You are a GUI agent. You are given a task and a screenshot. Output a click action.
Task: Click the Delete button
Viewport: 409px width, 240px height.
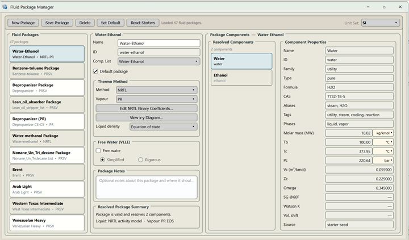(x=85, y=23)
